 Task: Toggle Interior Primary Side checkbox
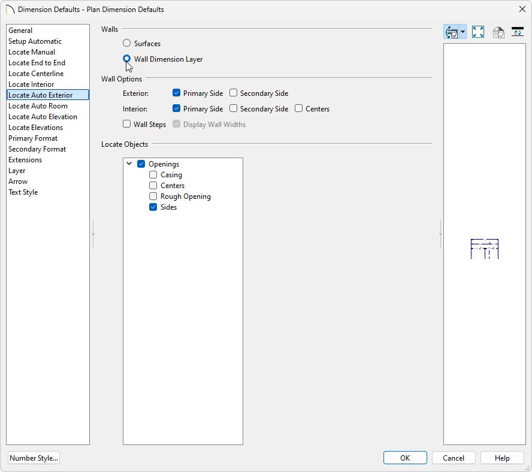(176, 108)
